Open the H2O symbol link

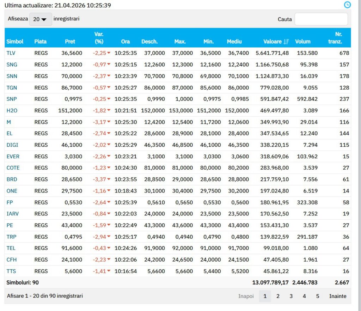click(12, 111)
